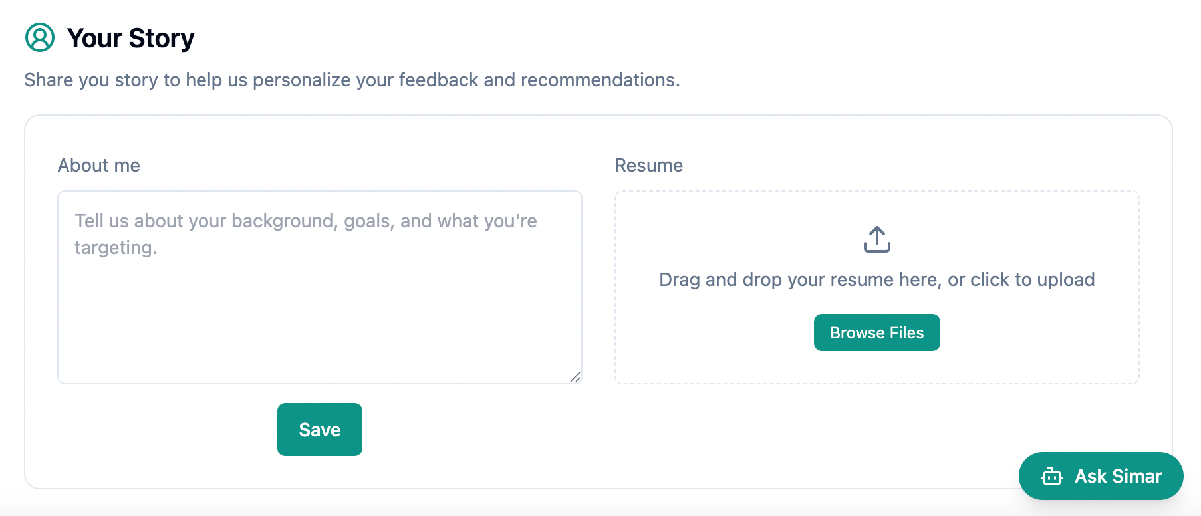Click the textarea resize handle corner
The image size is (1201, 516).
point(575,377)
